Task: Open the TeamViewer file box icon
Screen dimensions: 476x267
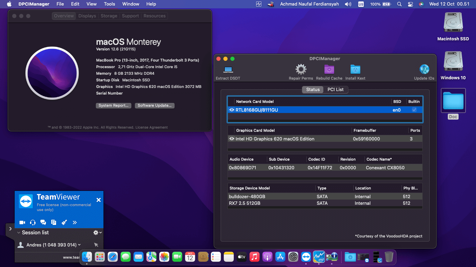Action: pyautogui.click(x=54, y=222)
